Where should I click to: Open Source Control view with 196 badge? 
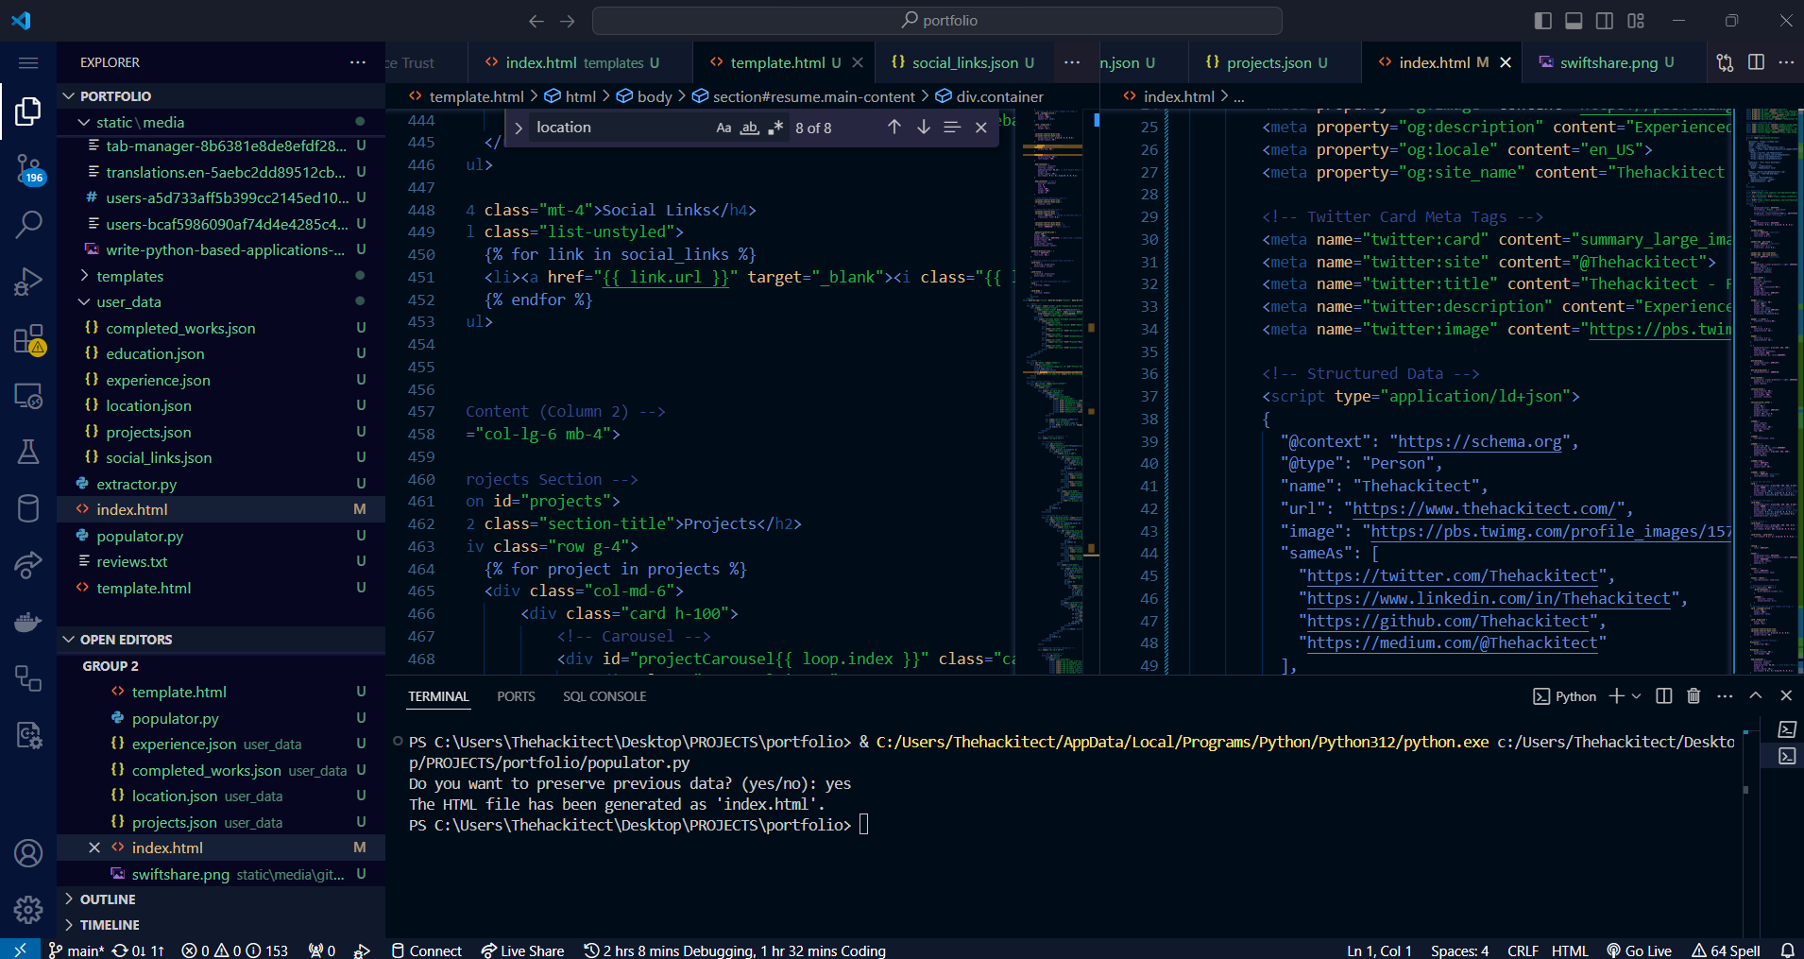click(x=28, y=169)
